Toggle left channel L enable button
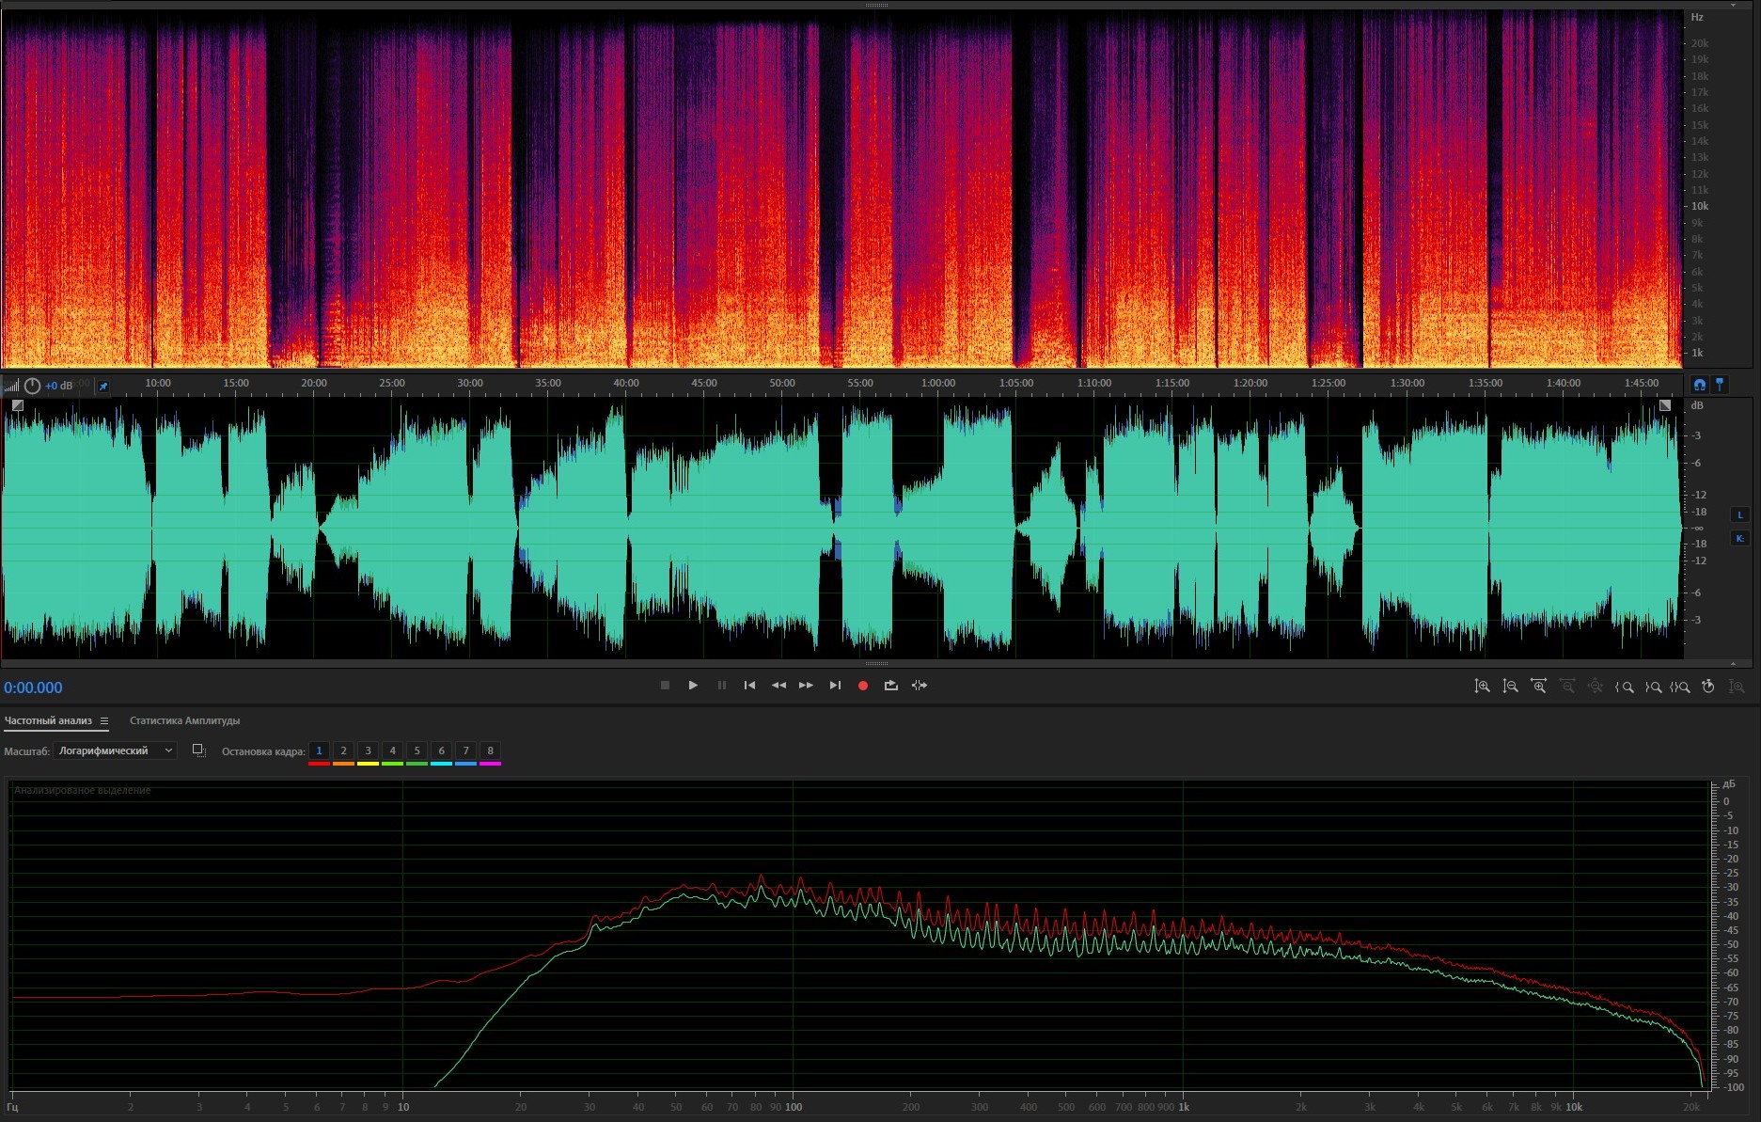 pyautogui.click(x=1739, y=514)
